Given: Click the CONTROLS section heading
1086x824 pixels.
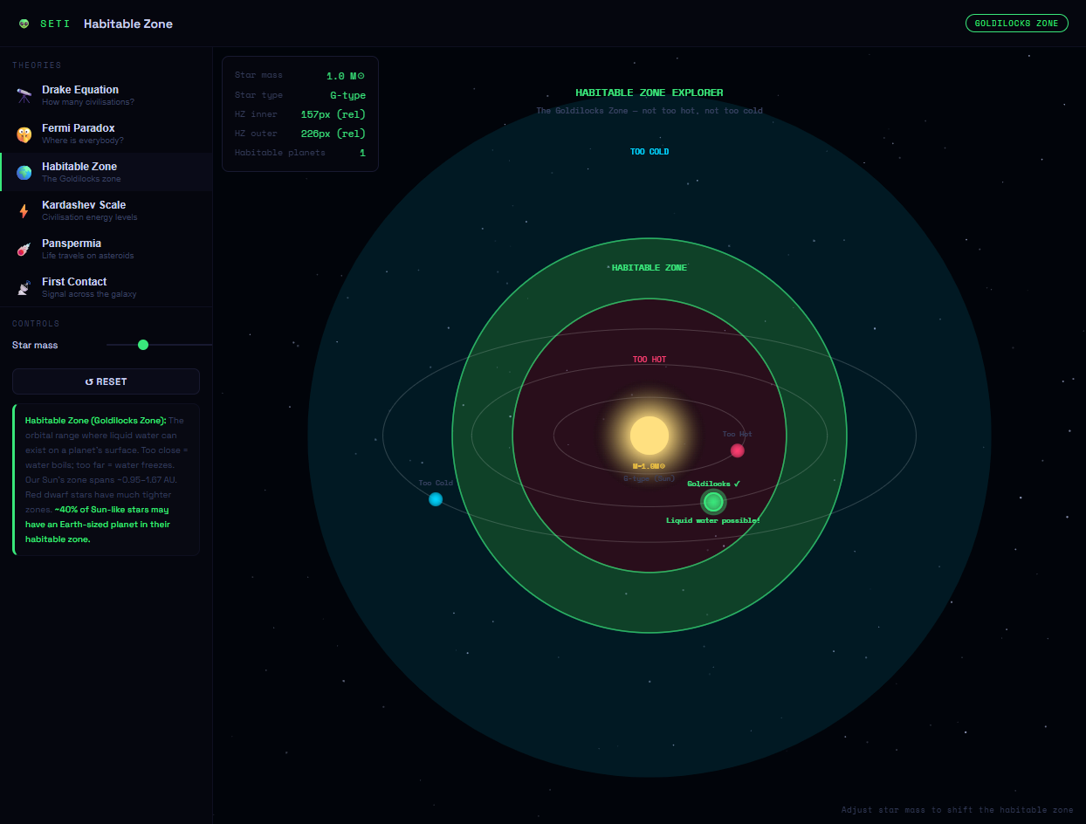Looking at the screenshot, I should coord(37,324).
